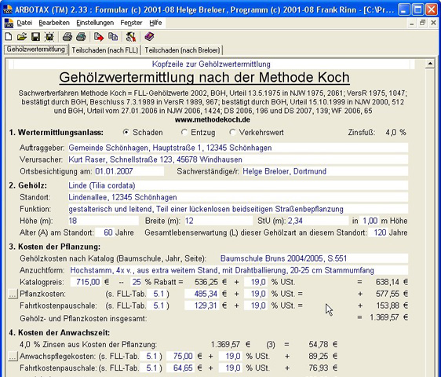
Task: Open a file using the folder icon
Action: pos(22,37)
